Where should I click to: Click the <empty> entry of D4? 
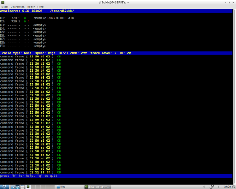(40, 28)
